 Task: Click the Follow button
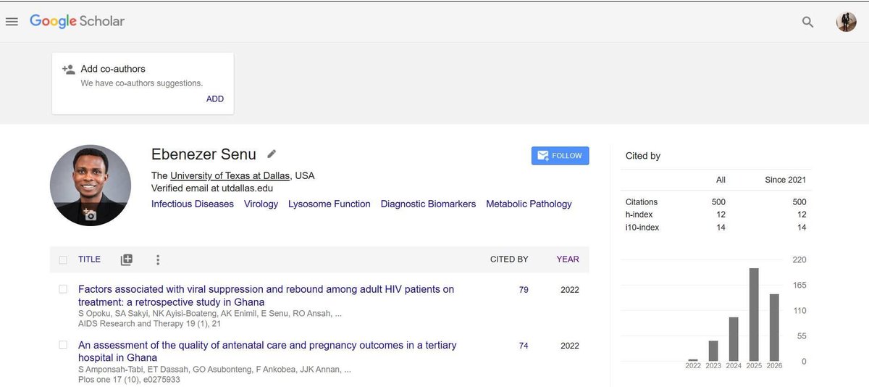tap(560, 156)
